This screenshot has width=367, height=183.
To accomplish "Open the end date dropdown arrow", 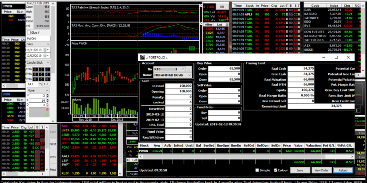I will [x=48, y=56].
